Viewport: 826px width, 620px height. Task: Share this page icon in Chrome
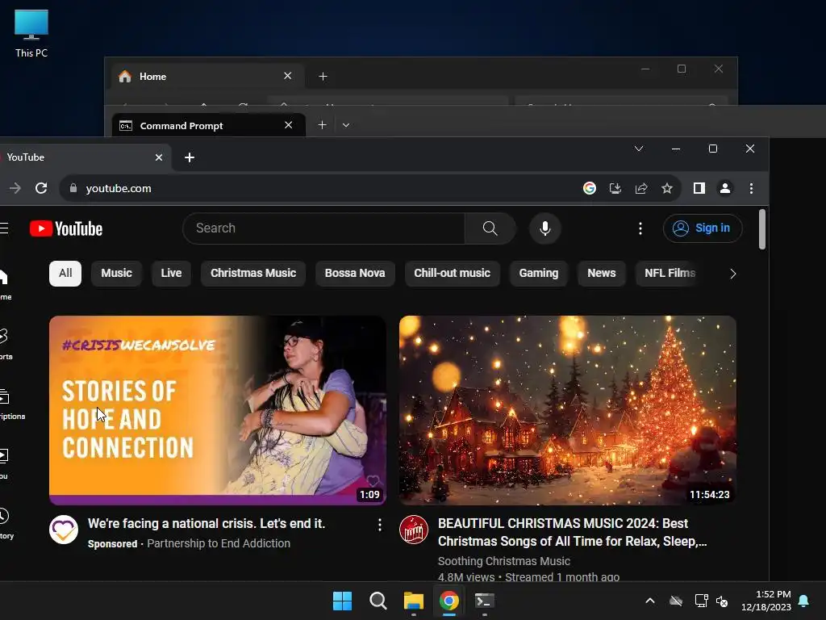(x=641, y=188)
